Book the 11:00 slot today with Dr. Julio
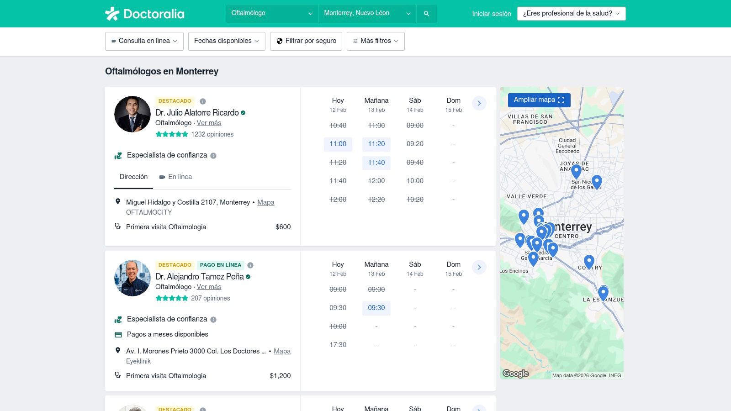The width and height of the screenshot is (731, 411). coord(338,144)
